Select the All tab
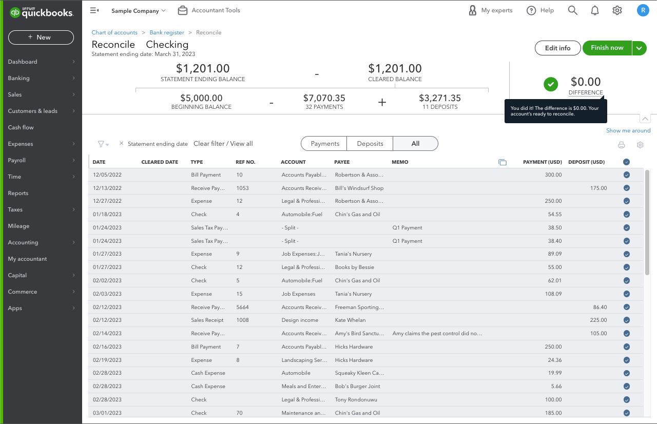 point(415,144)
